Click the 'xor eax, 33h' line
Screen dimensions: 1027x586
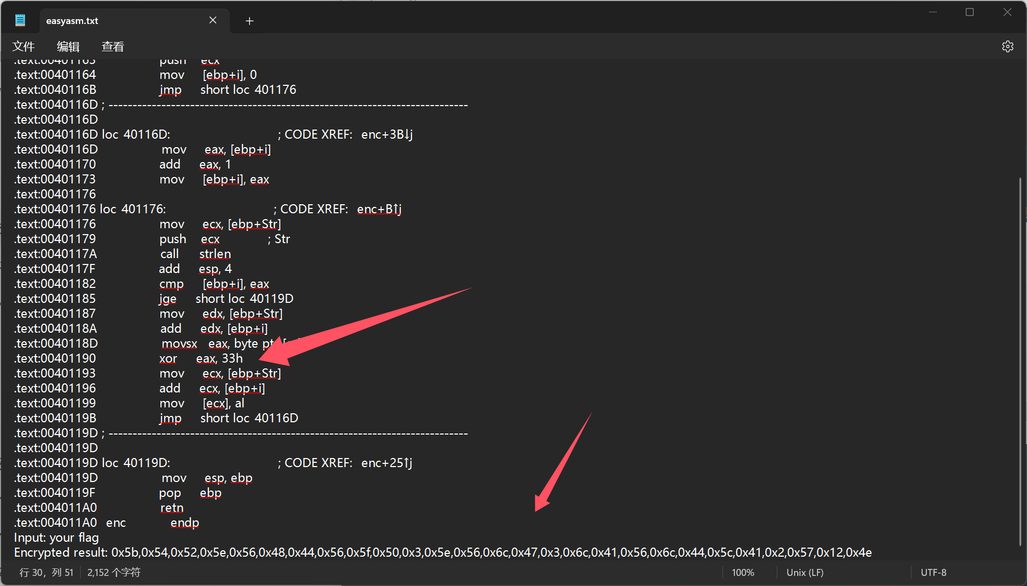click(128, 358)
